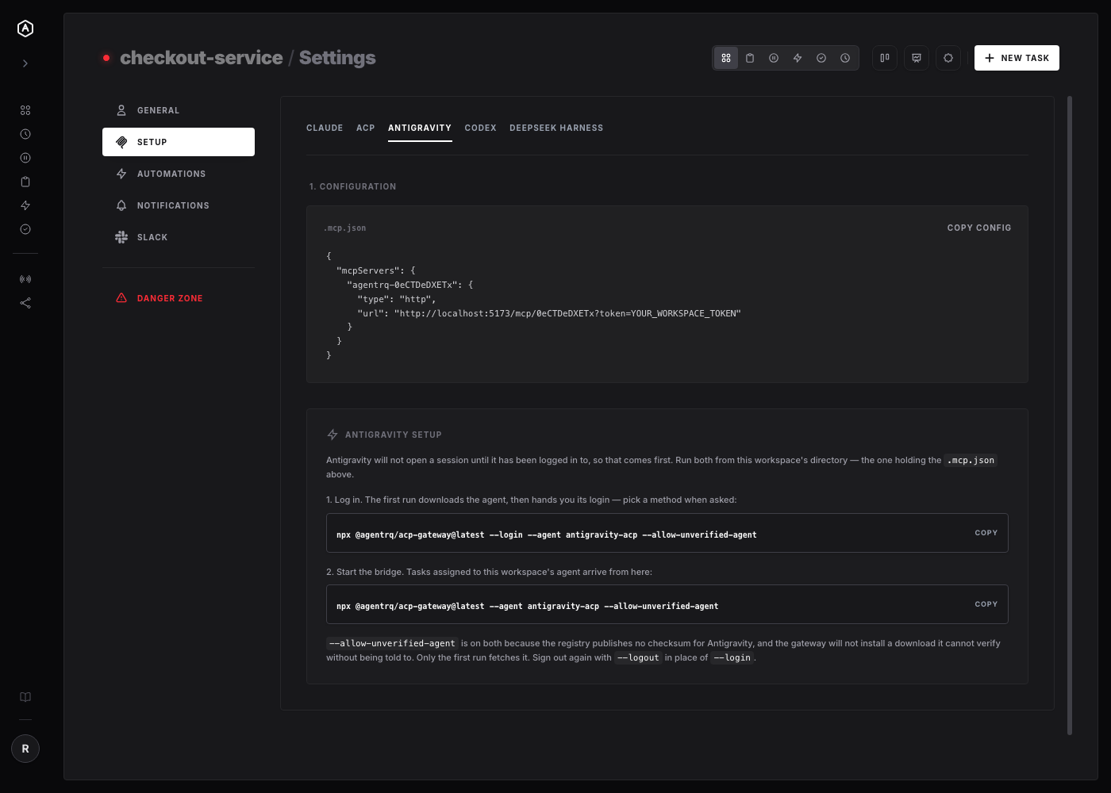Switch to the Deepseek Harness tab
This screenshot has height=793, width=1111.
pos(556,128)
